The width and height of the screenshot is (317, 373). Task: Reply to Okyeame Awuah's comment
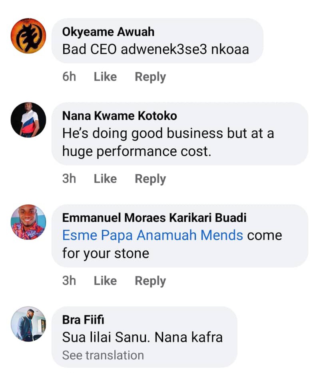[150, 77]
